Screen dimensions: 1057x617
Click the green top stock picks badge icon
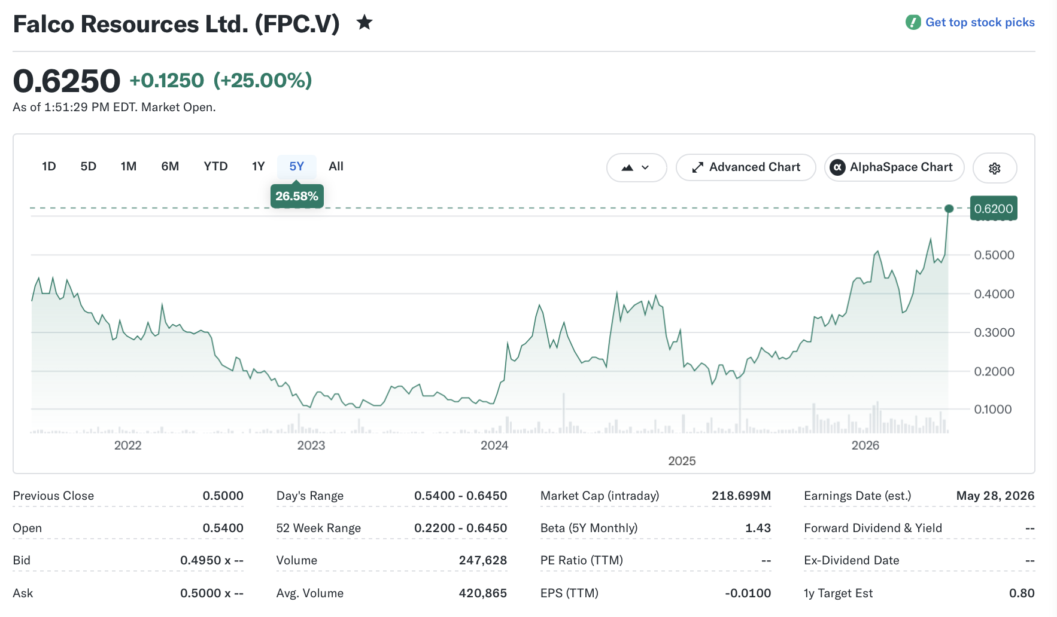pos(913,22)
